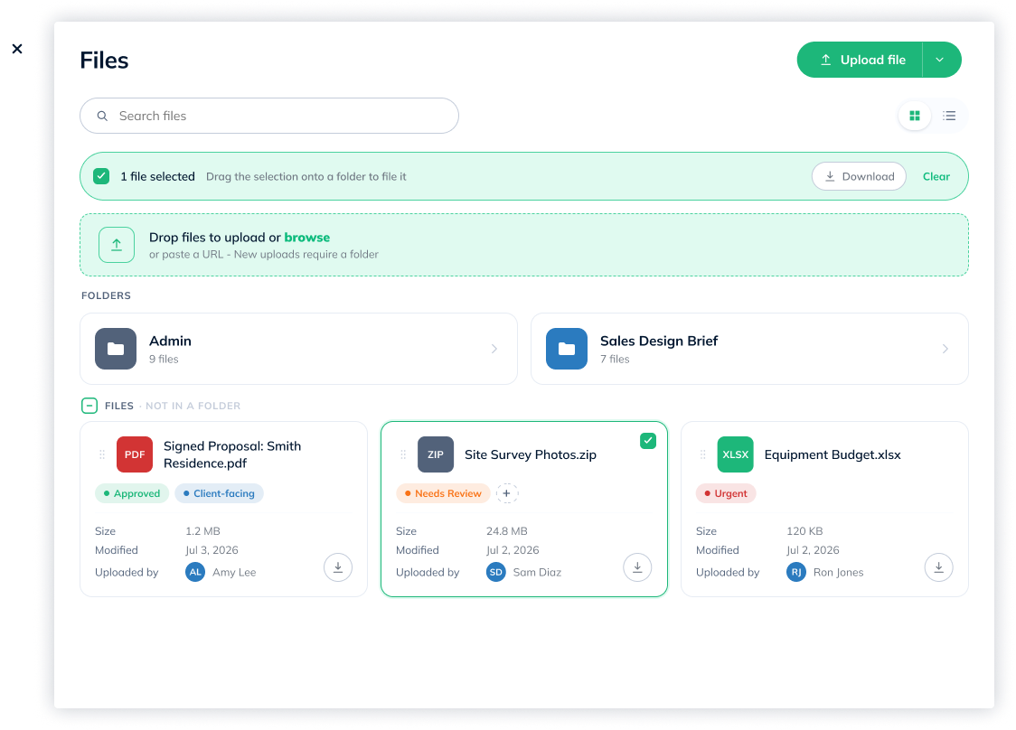Viewport: 1016px width, 730px height.
Task: Click the Needs Review tag
Action: (443, 493)
